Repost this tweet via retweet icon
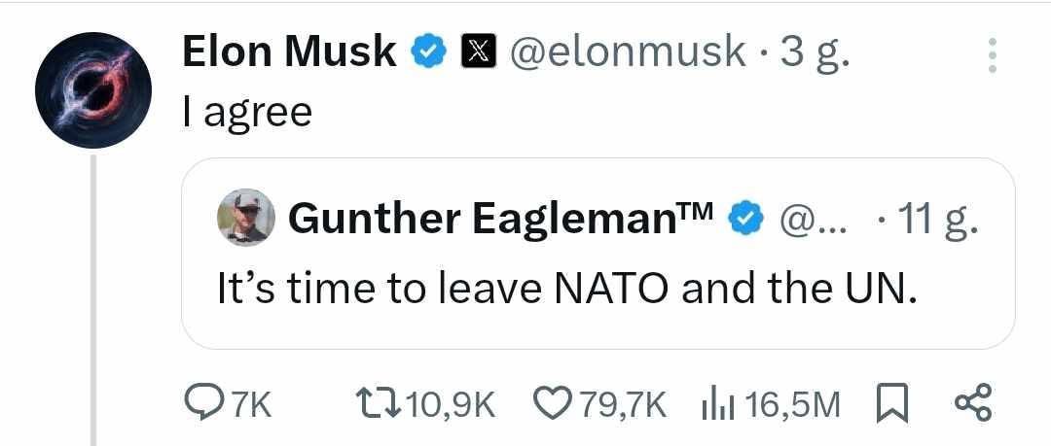Viewport: 1051px width, 446px height. pyautogui.click(x=381, y=403)
